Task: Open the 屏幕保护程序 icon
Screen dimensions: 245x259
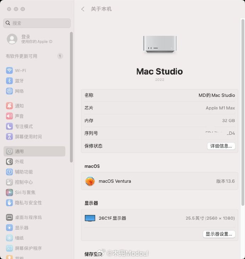Action: point(10,248)
